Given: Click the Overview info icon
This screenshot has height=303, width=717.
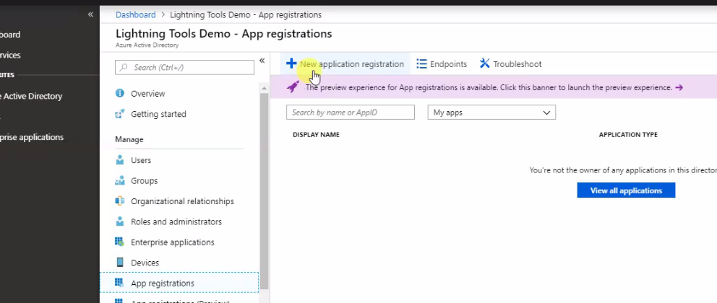Looking at the screenshot, I should click(x=120, y=93).
